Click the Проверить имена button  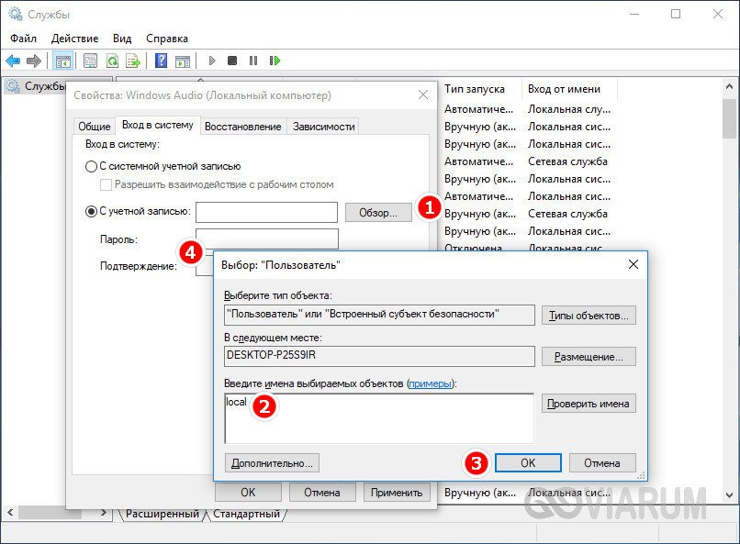[589, 404]
